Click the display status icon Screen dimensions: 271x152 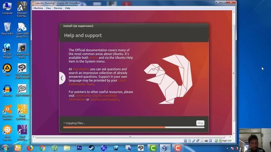pos(206,141)
